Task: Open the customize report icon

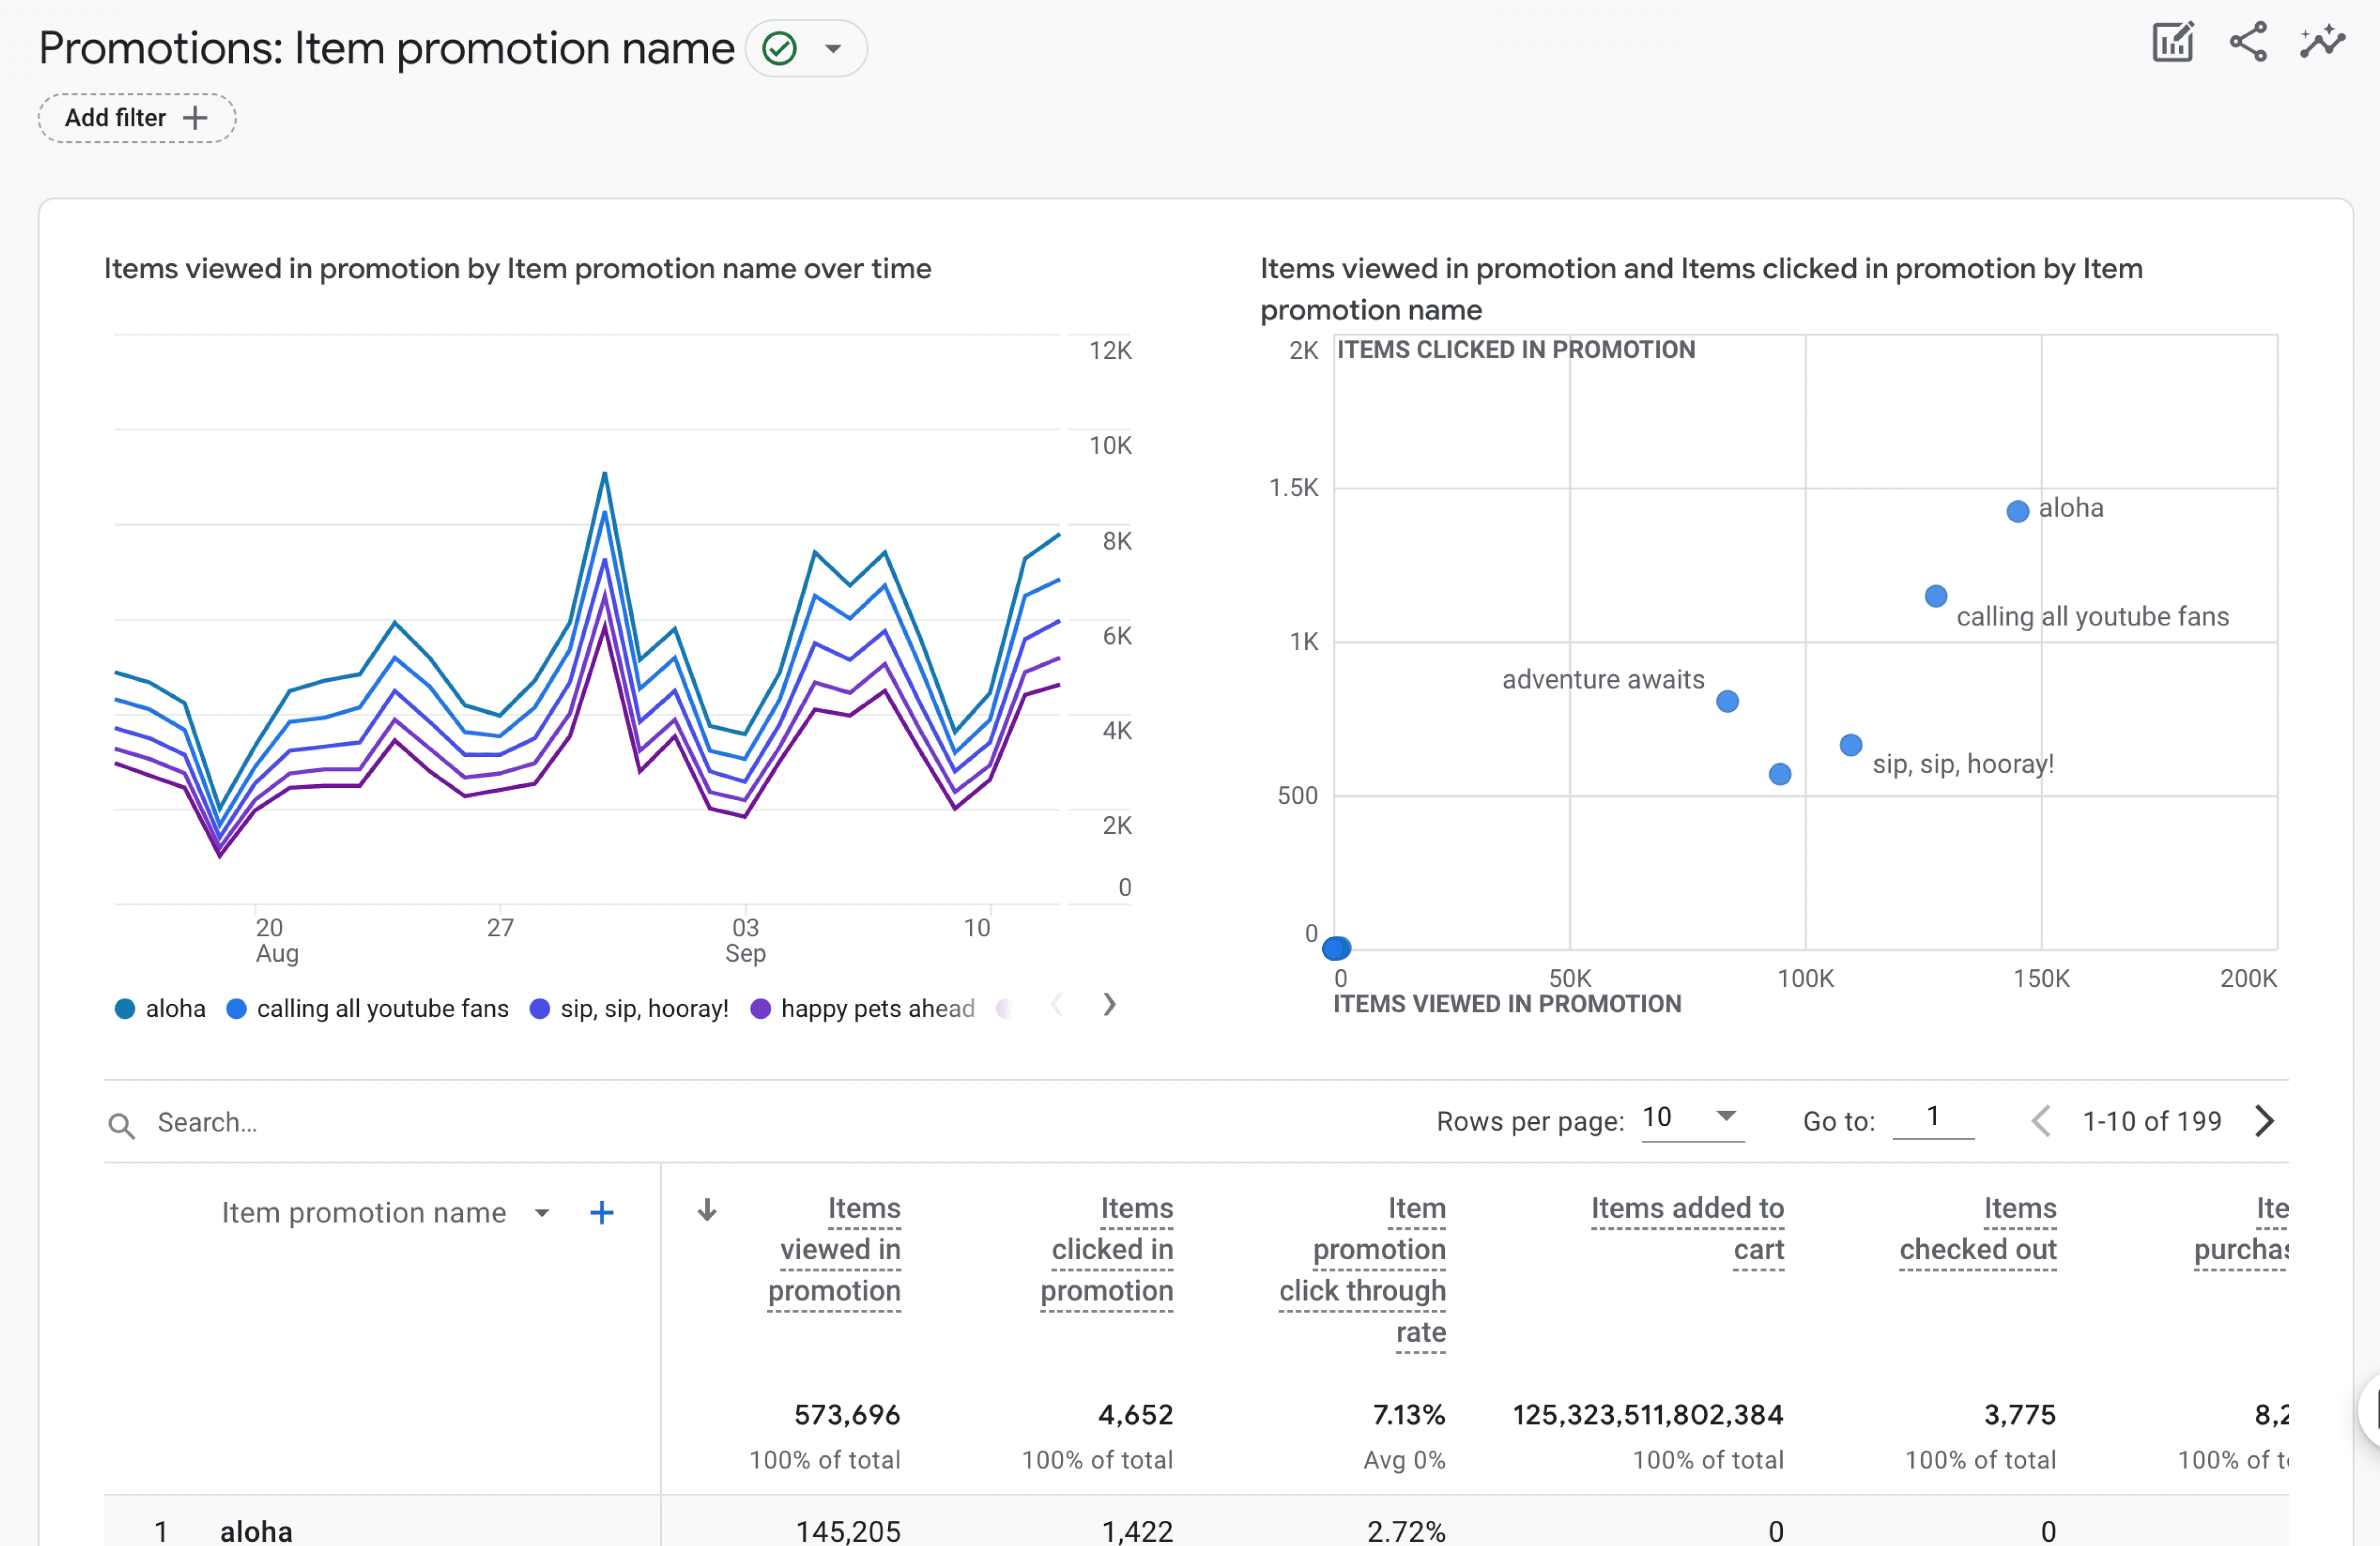Action: [x=2172, y=43]
